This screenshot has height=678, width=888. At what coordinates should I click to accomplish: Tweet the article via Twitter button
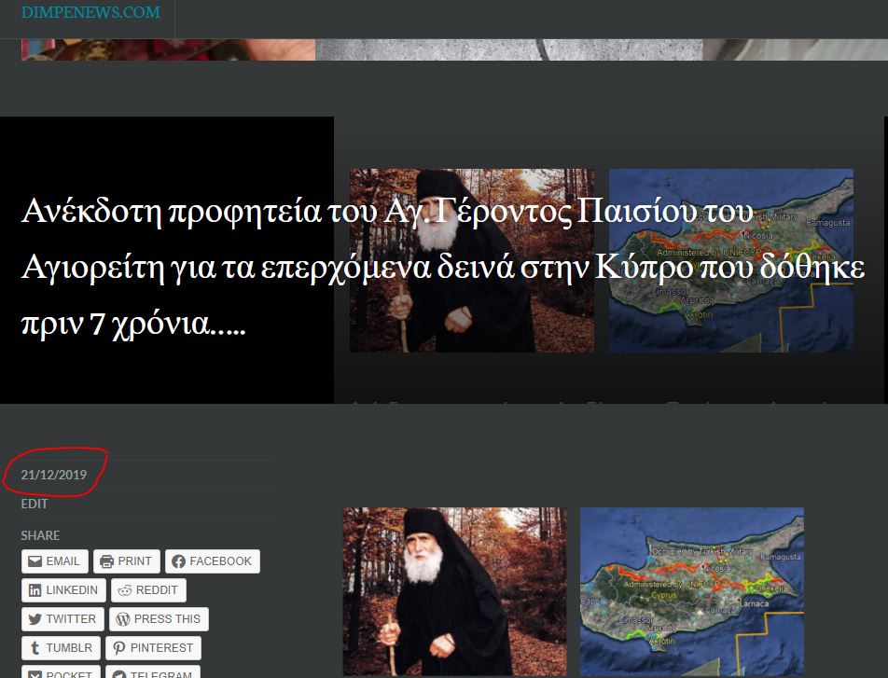pos(62,619)
